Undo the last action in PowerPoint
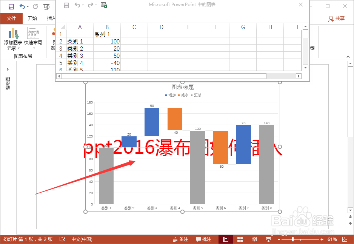The width and height of the screenshot is (354, 244). (22, 6)
